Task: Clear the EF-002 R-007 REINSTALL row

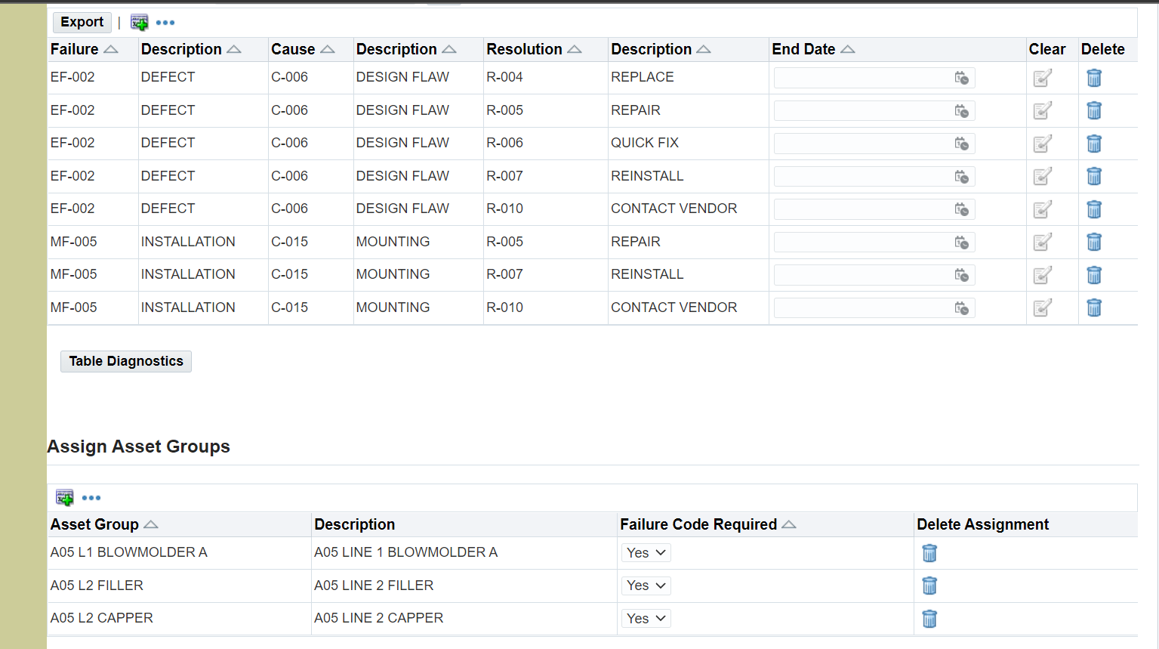Action: 1043,176
